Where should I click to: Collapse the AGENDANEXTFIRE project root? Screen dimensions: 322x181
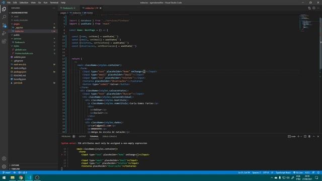pyautogui.click(x=19, y=13)
